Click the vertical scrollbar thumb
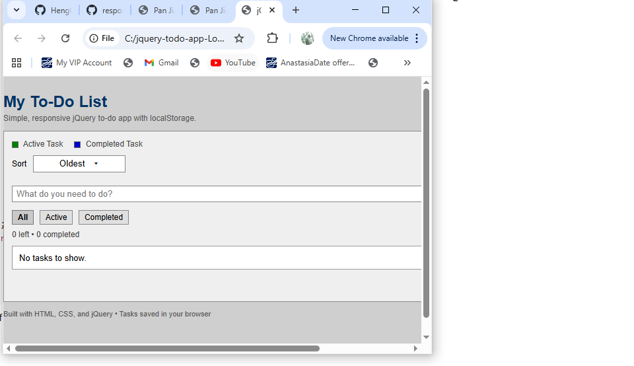 pos(426,203)
